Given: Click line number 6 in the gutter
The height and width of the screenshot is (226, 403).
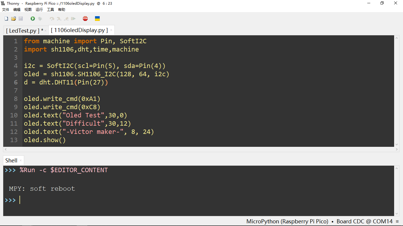Looking at the screenshot, I should pos(16,82).
